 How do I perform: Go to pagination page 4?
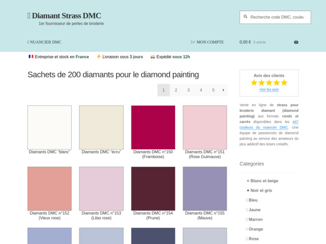click(x=201, y=90)
